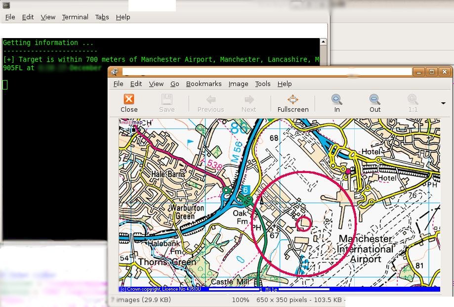Open image viewer Help menu

(x=285, y=84)
